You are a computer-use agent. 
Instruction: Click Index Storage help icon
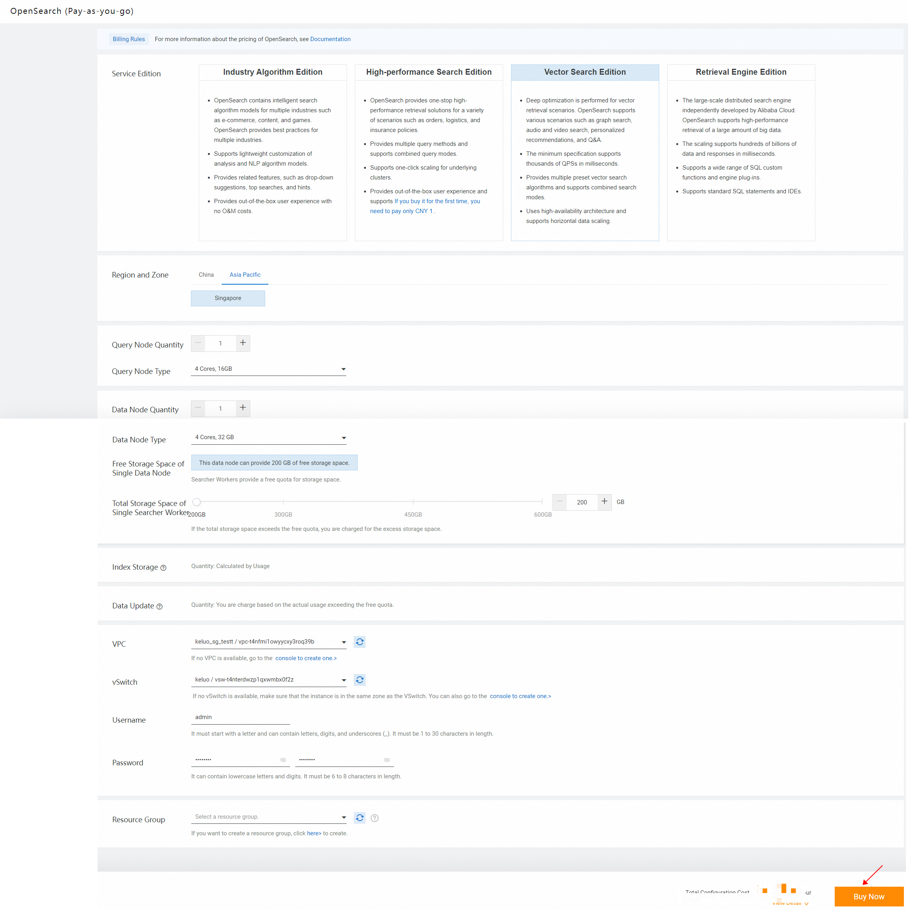163,568
